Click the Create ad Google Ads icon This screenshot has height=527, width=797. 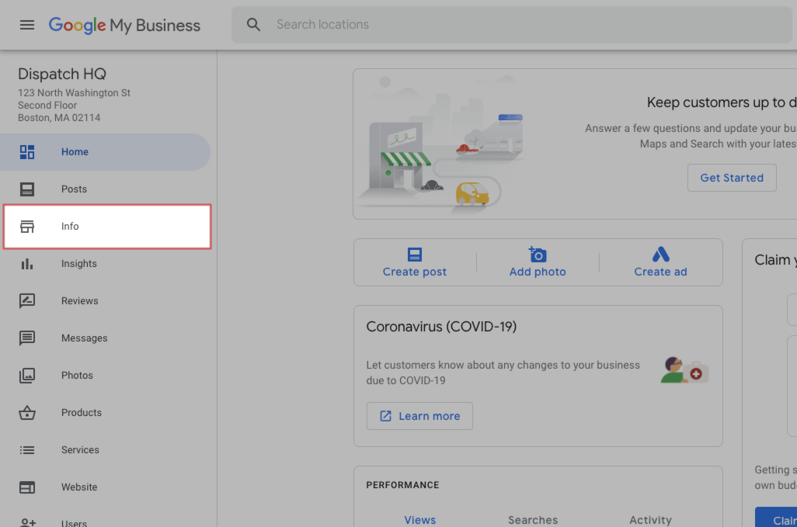661,255
